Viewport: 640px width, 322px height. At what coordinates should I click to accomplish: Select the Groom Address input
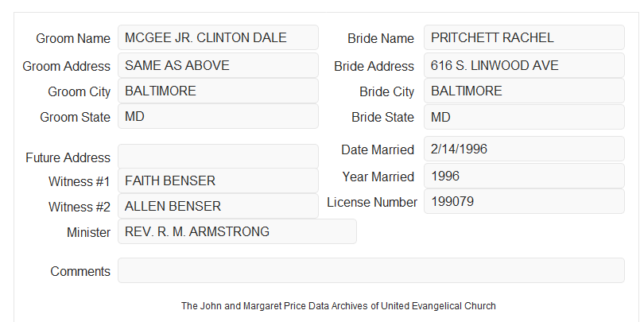(218, 65)
